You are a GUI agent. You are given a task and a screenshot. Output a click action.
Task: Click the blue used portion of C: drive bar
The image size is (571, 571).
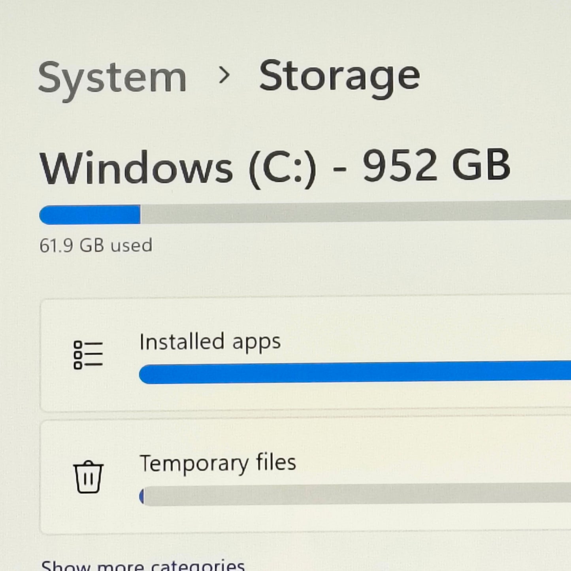point(90,215)
